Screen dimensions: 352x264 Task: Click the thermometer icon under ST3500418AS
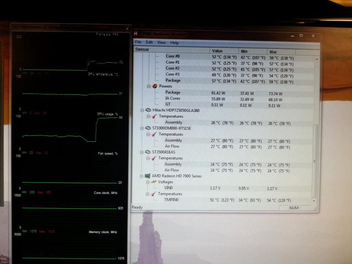154,158
